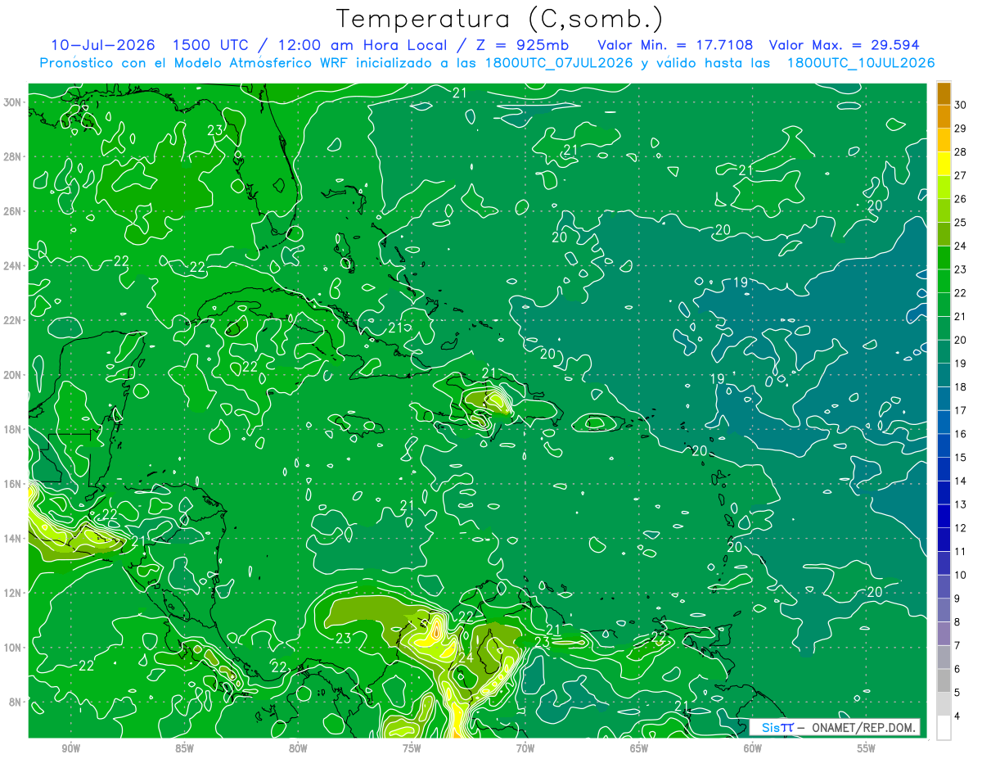Click the 20N latitude axis label
Viewport: 982px width, 759px height.
pyautogui.click(x=12, y=375)
